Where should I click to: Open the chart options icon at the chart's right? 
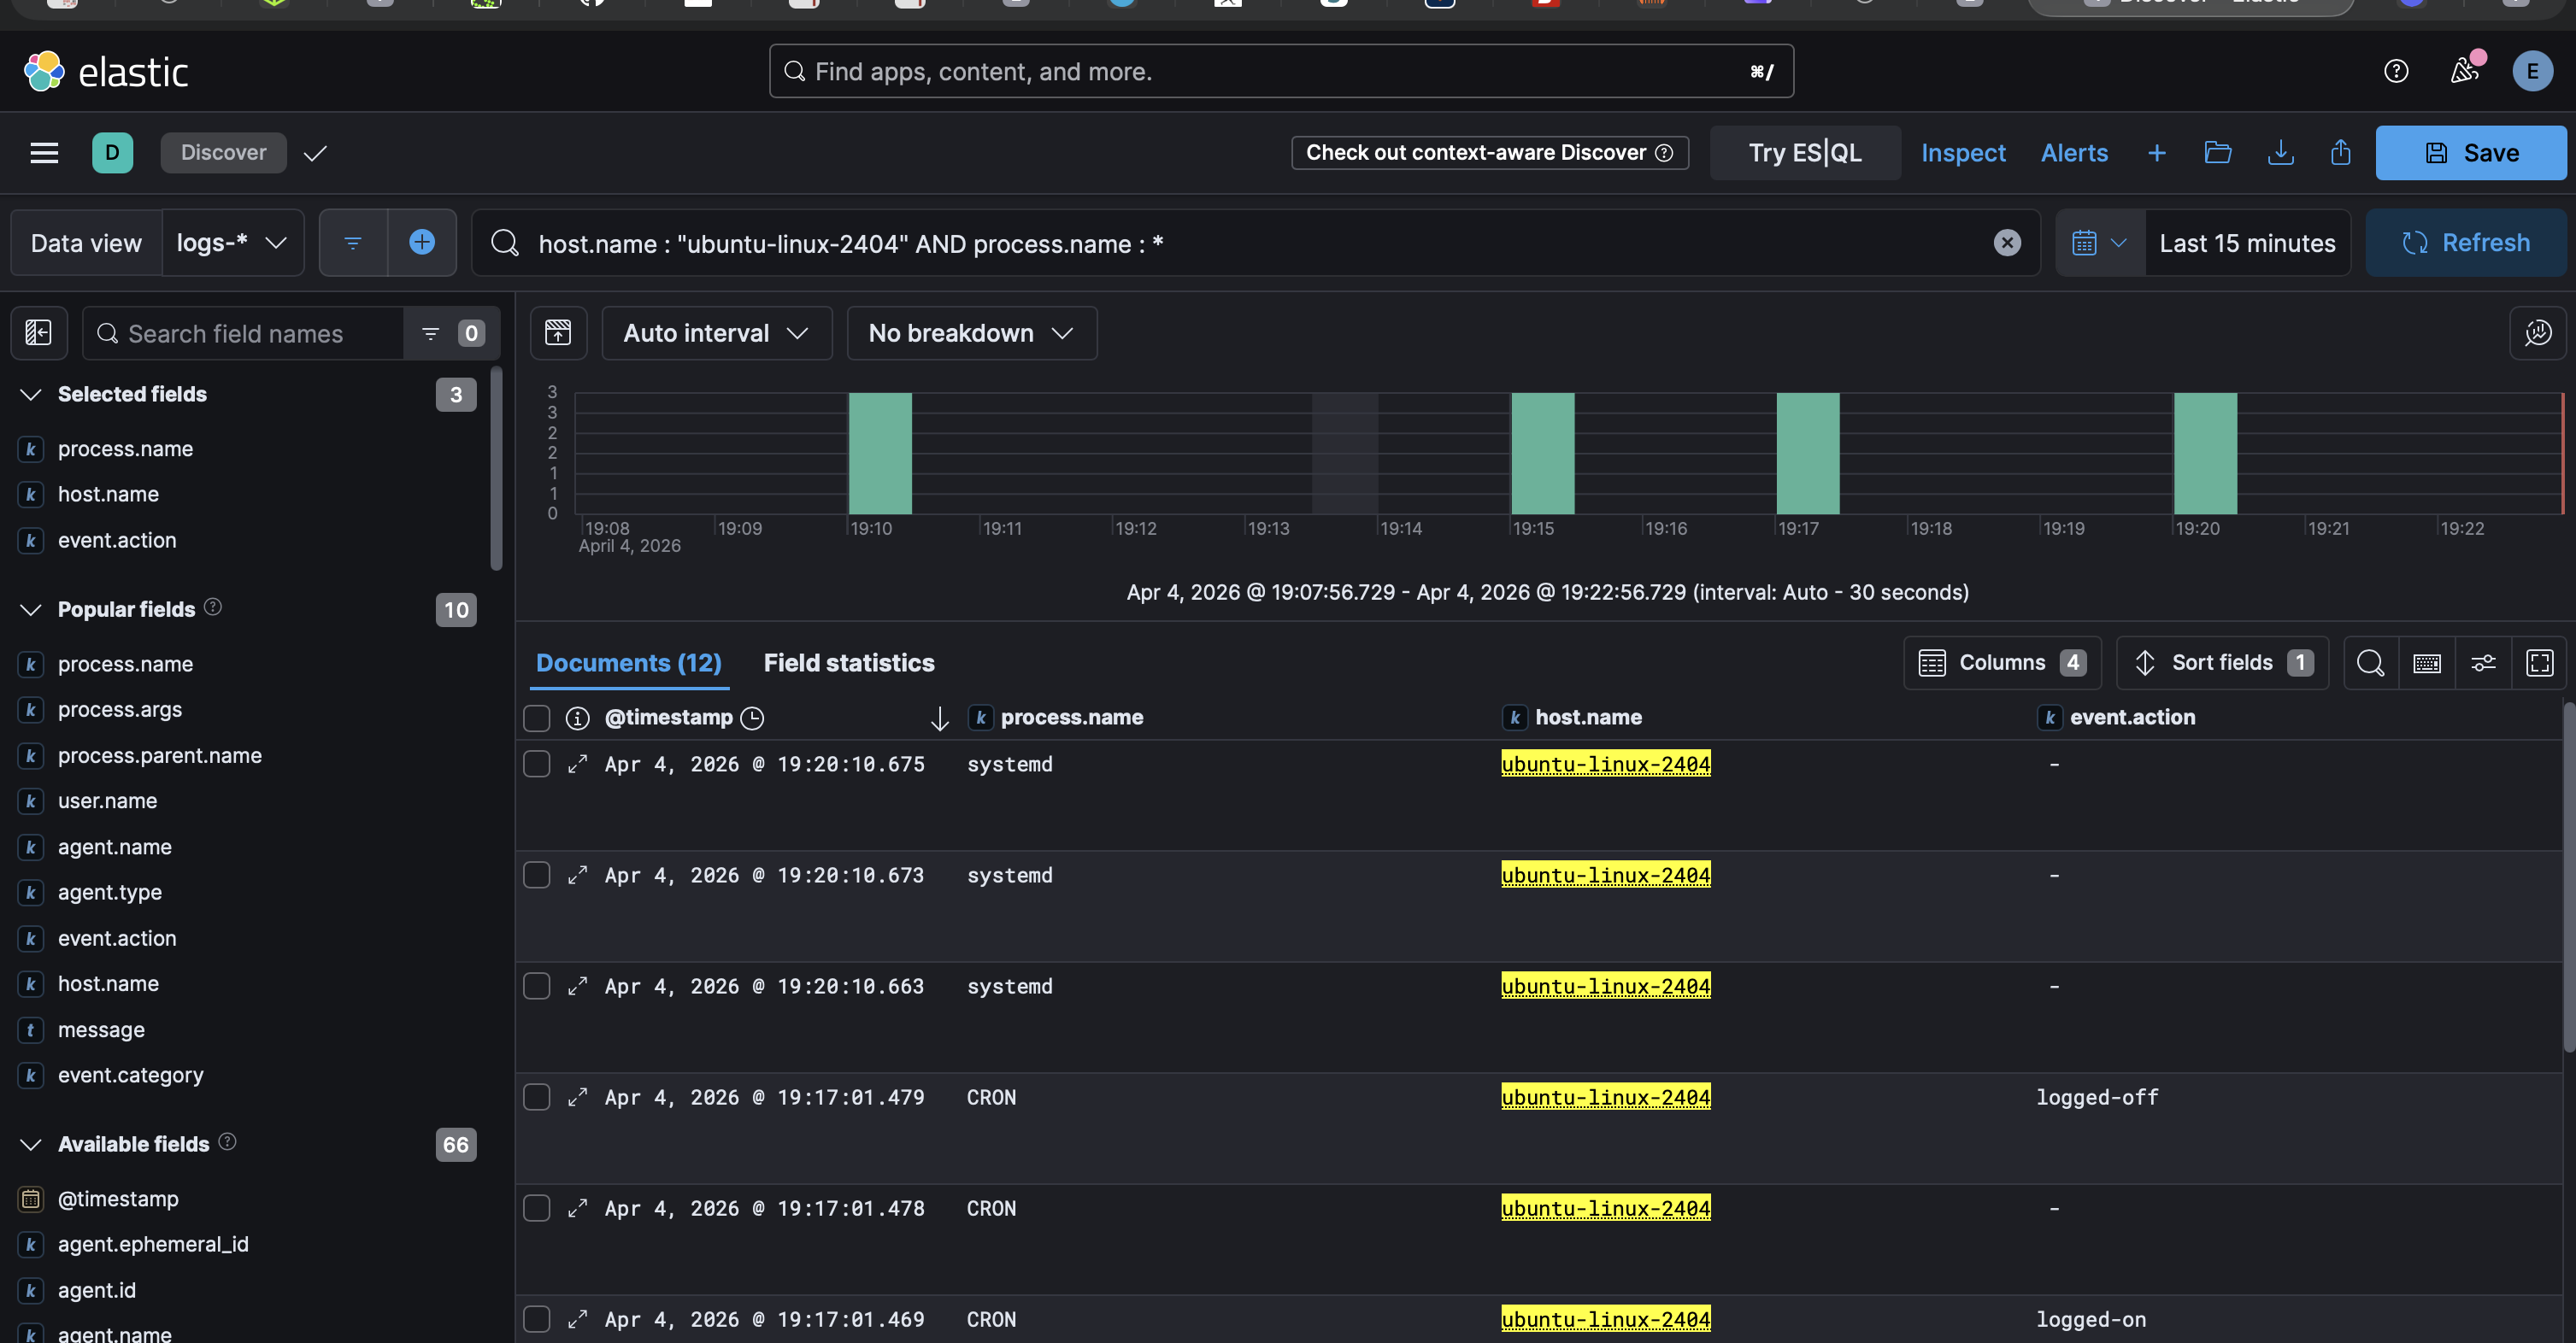pos(2537,332)
